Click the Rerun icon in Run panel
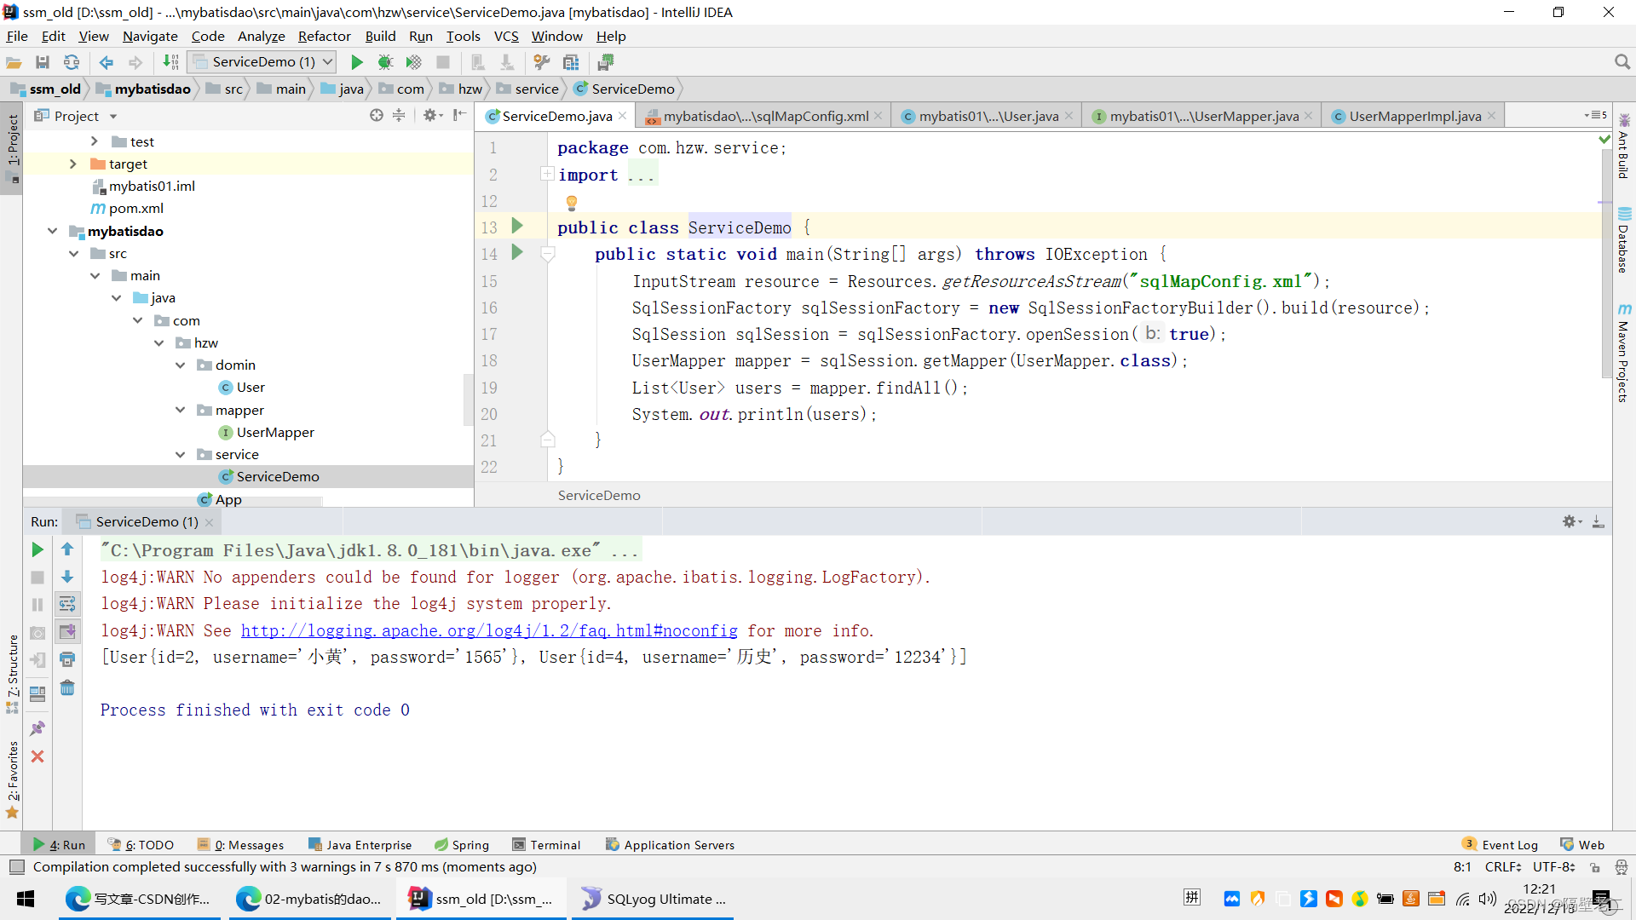1636x920 pixels. (37, 549)
